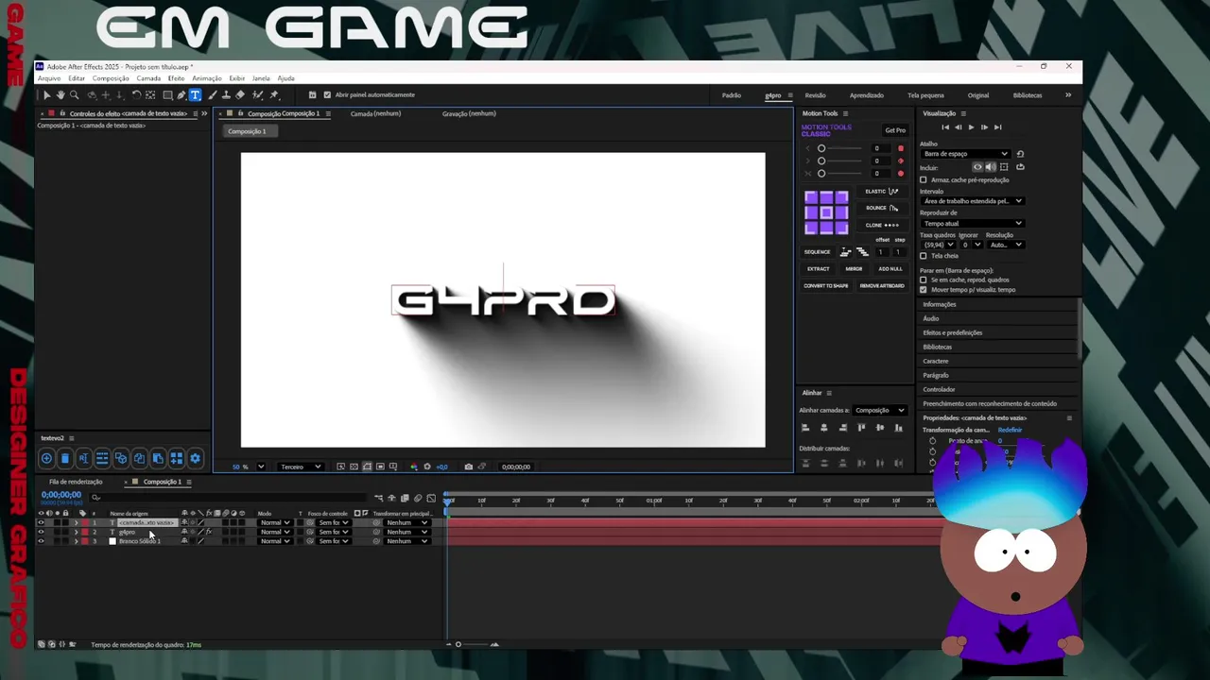Select the Brush tool
This screenshot has height=680, width=1210.
212,94
